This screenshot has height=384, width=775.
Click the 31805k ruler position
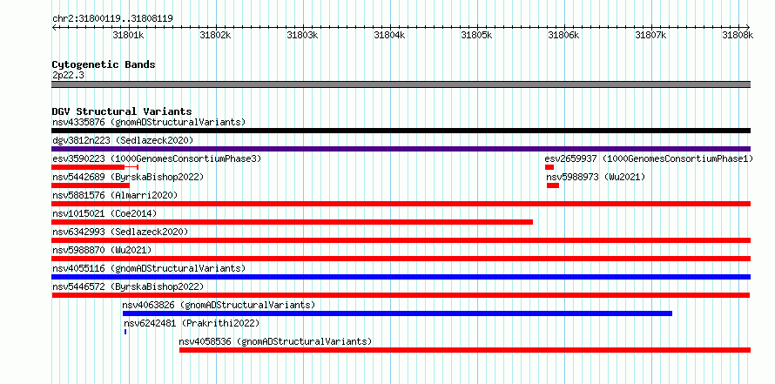click(x=476, y=35)
